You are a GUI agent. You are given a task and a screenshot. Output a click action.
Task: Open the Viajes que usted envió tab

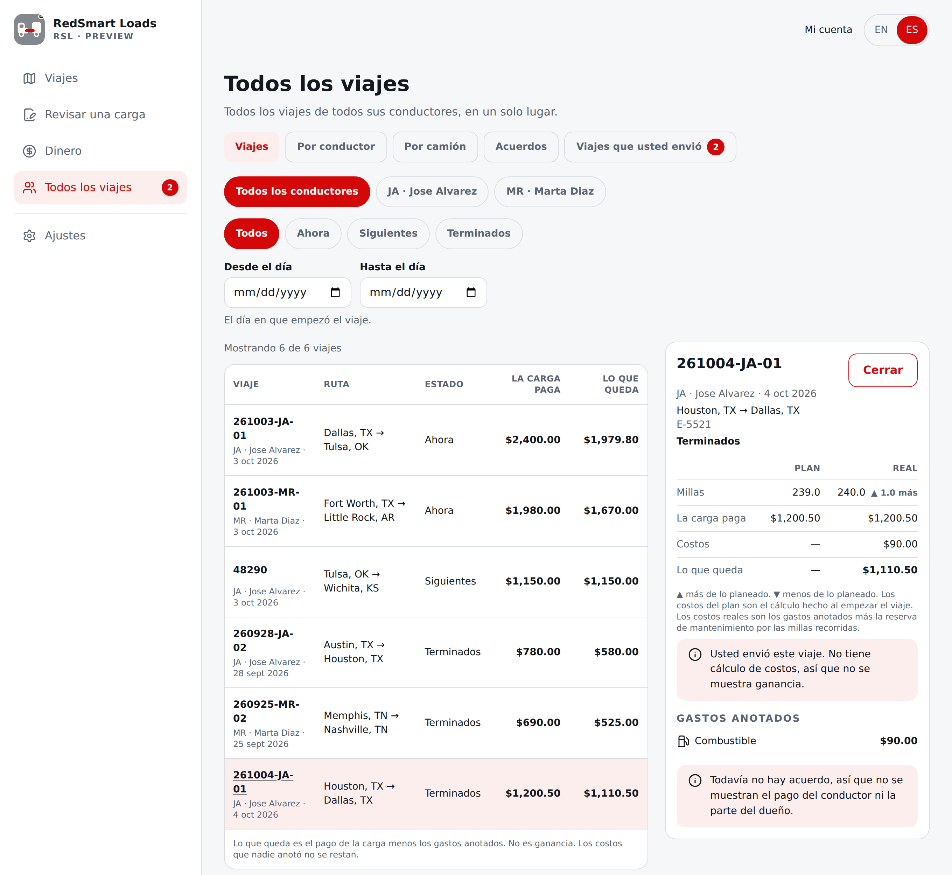pyautogui.click(x=650, y=147)
